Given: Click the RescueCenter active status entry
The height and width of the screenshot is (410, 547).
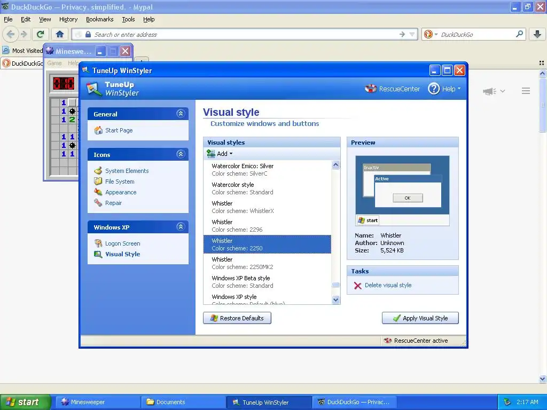Looking at the screenshot, I should (416, 341).
